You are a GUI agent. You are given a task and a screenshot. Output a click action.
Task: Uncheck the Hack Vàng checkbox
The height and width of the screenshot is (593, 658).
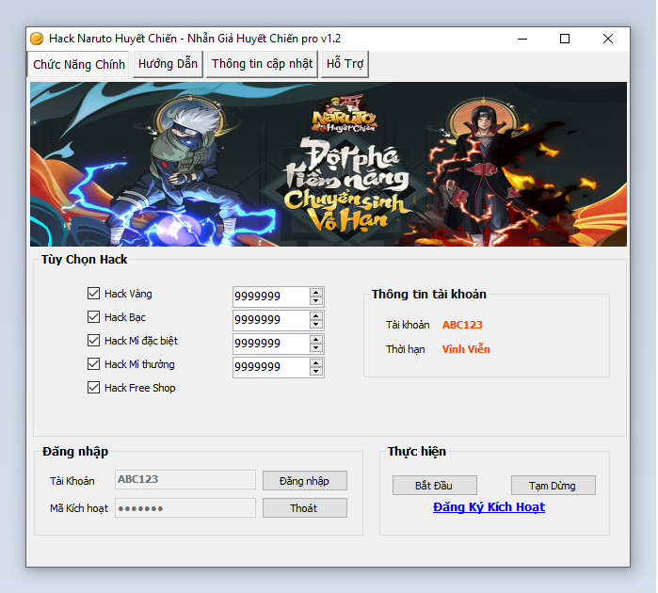point(93,294)
